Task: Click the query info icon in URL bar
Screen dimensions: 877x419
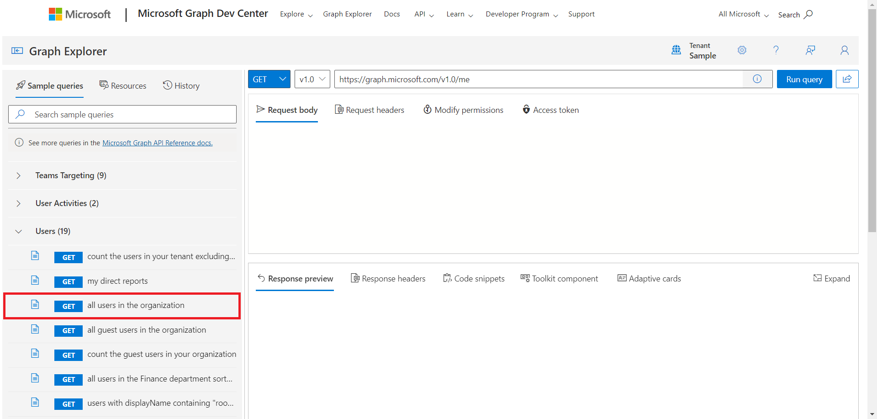Action: pos(757,79)
